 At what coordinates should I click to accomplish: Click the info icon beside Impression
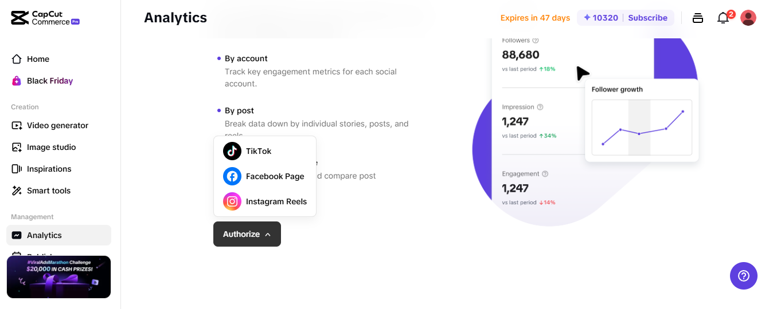coord(540,107)
